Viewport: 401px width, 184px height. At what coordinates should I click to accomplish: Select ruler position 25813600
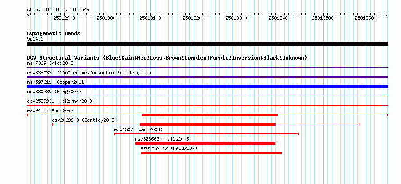pos(366,18)
